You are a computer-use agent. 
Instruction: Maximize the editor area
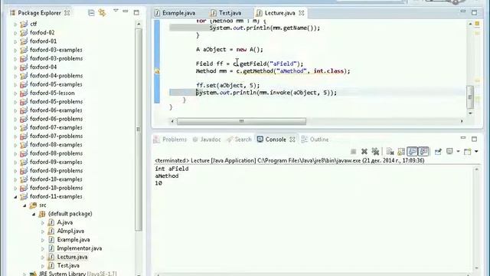[x=474, y=12]
